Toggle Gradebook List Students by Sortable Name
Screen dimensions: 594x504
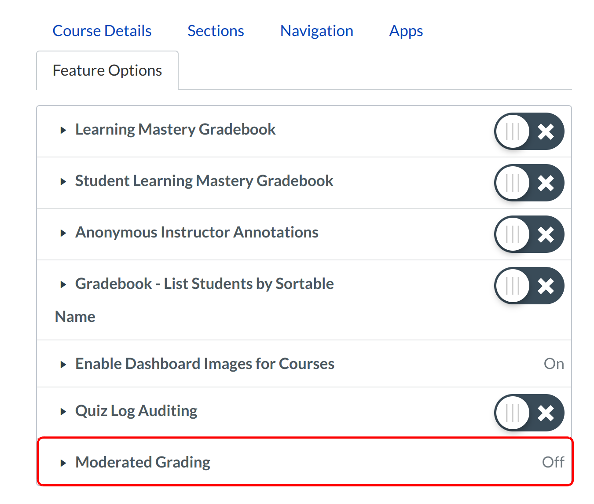529,286
